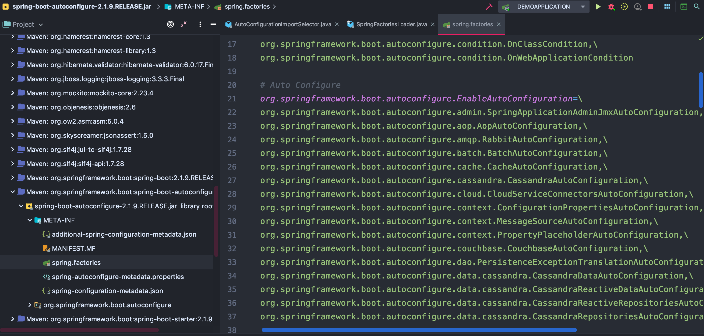Expand Maven hamcrest-library:1.3 node

pyautogui.click(x=13, y=51)
